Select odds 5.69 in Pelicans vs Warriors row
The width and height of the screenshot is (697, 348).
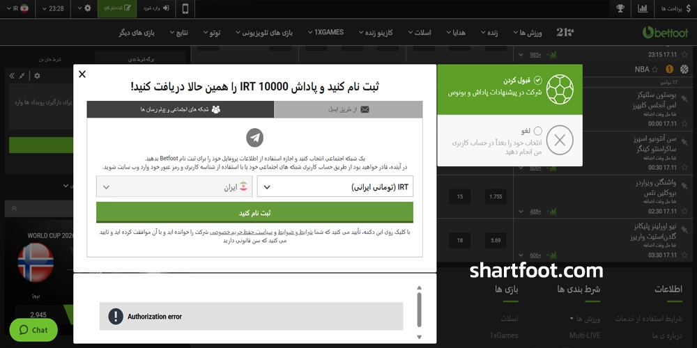pos(495,240)
